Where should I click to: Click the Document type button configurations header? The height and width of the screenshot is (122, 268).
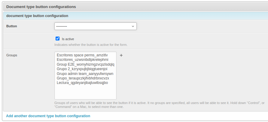41,7
